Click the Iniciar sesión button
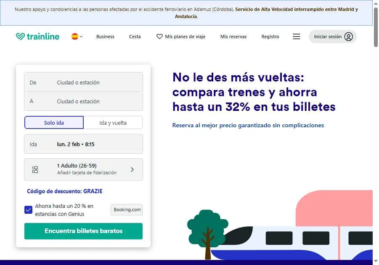 [x=332, y=37]
